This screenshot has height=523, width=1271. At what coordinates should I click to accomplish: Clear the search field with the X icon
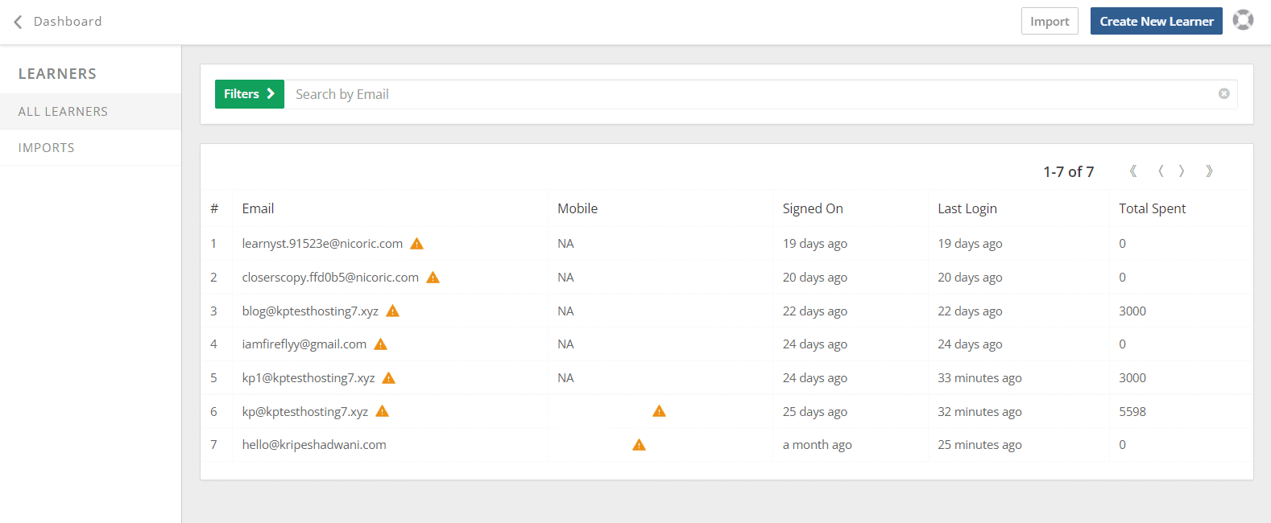coord(1223,94)
